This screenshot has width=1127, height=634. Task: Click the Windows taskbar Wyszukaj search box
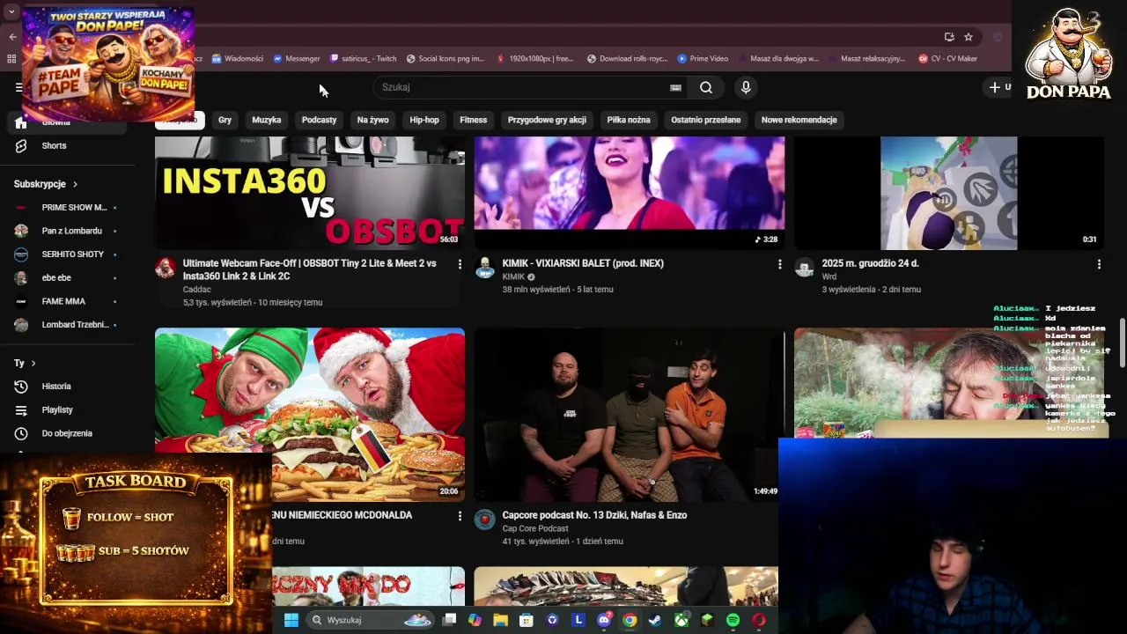click(x=370, y=620)
